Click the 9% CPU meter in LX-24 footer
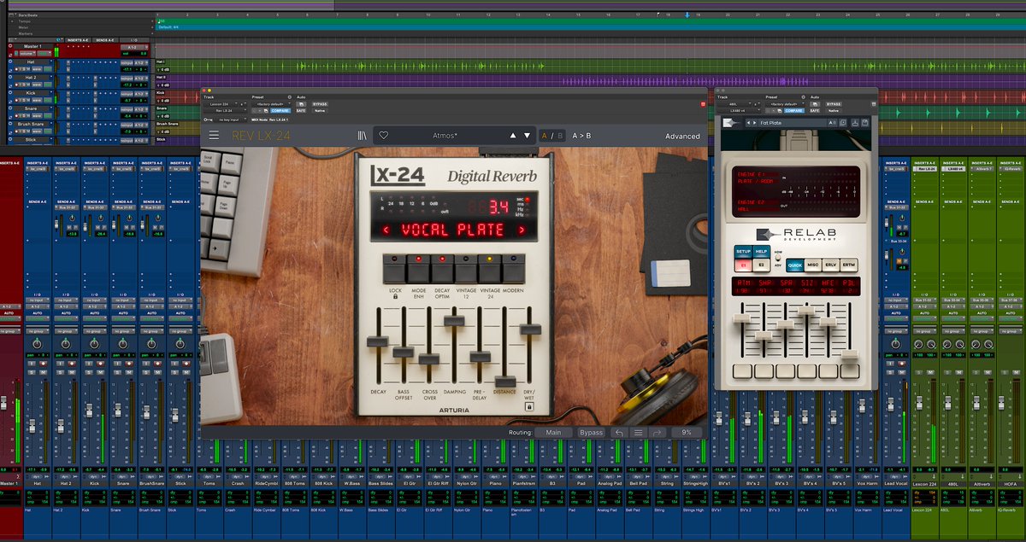1026x542 pixels. [x=686, y=433]
